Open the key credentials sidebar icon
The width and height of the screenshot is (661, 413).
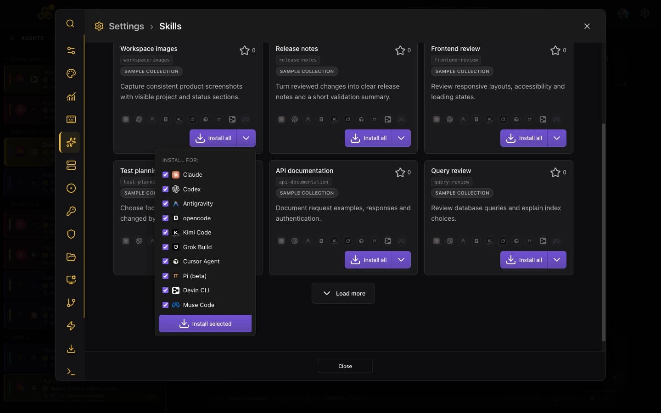coord(71,211)
